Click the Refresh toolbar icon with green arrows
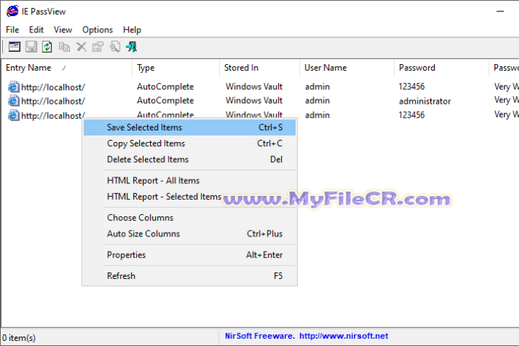Image resolution: width=519 pixels, height=346 pixels. coord(47,47)
